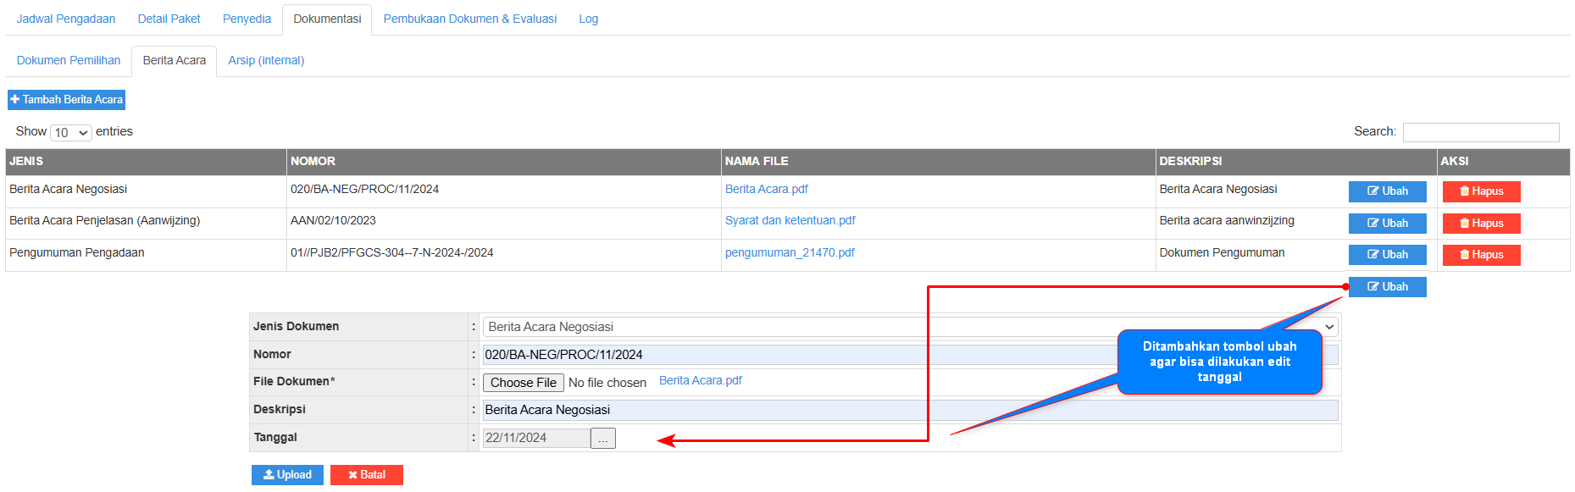Open the Syarat dan ketentuan.pdf link
This screenshot has width=1575, height=492.
[790, 220]
